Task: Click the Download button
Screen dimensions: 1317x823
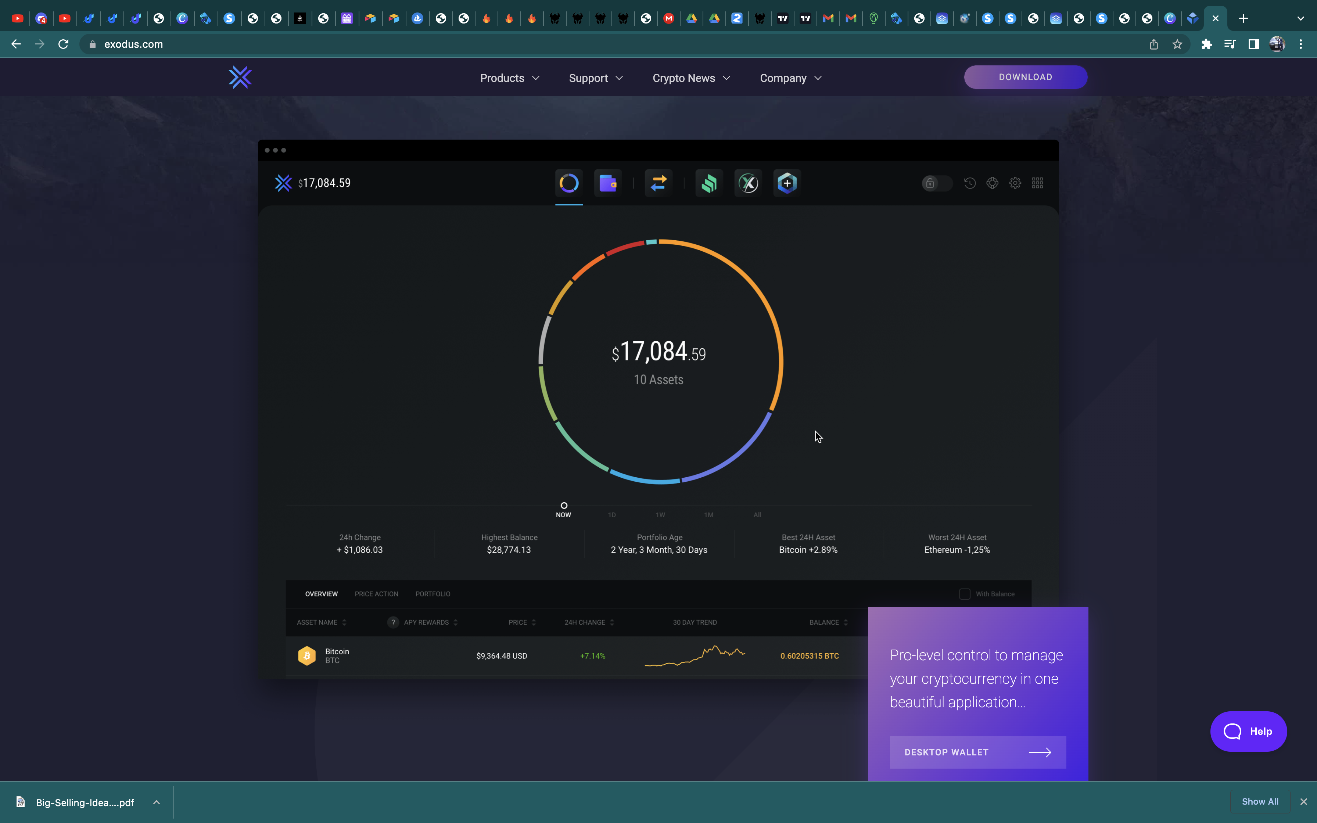Action: [1025, 77]
